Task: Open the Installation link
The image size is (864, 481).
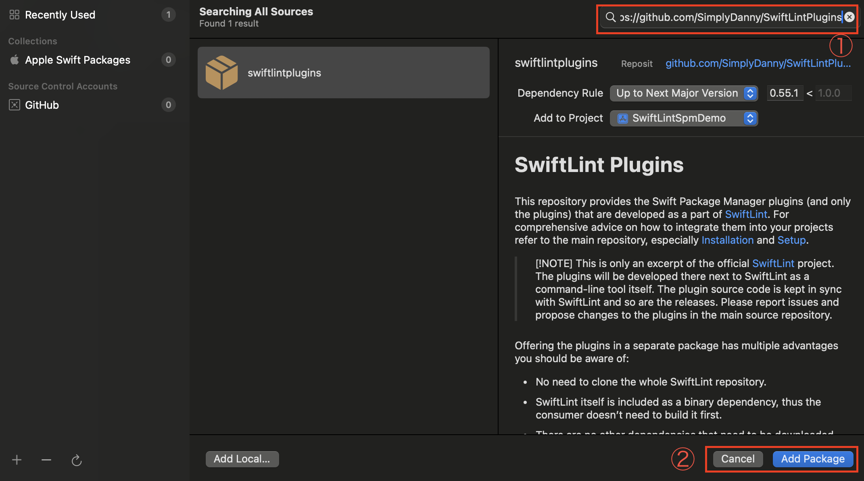Action: click(x=727, y=240)
